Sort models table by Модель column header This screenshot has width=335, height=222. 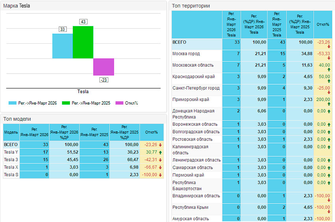pyautogui.click(x=11, y=133)
